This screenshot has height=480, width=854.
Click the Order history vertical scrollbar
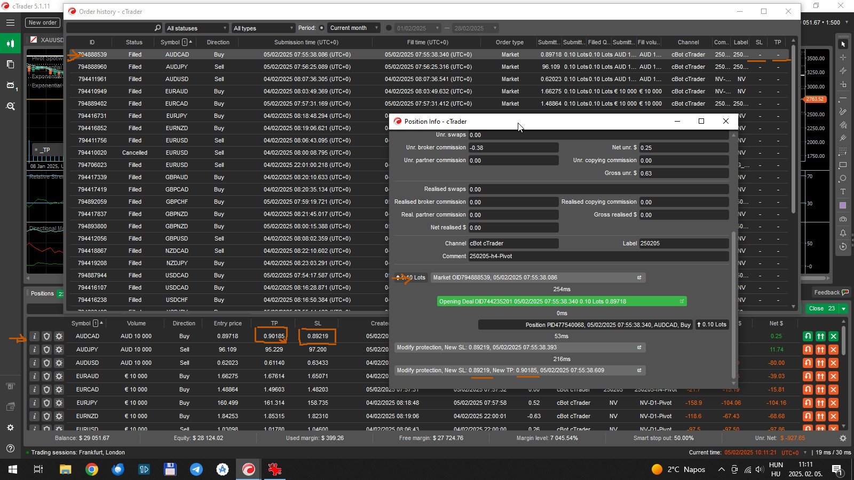[793, 128]
